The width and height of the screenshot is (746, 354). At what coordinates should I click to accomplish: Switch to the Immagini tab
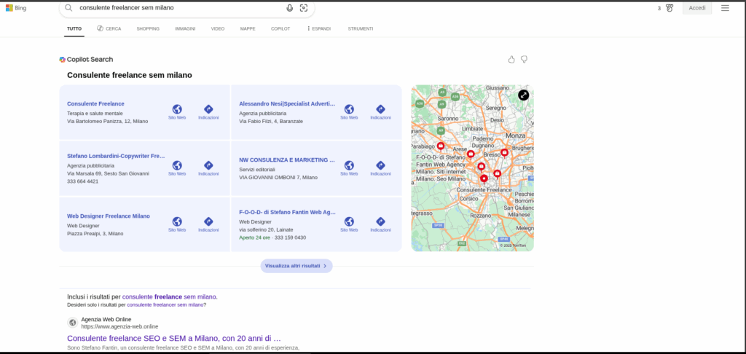coord(185,28)
